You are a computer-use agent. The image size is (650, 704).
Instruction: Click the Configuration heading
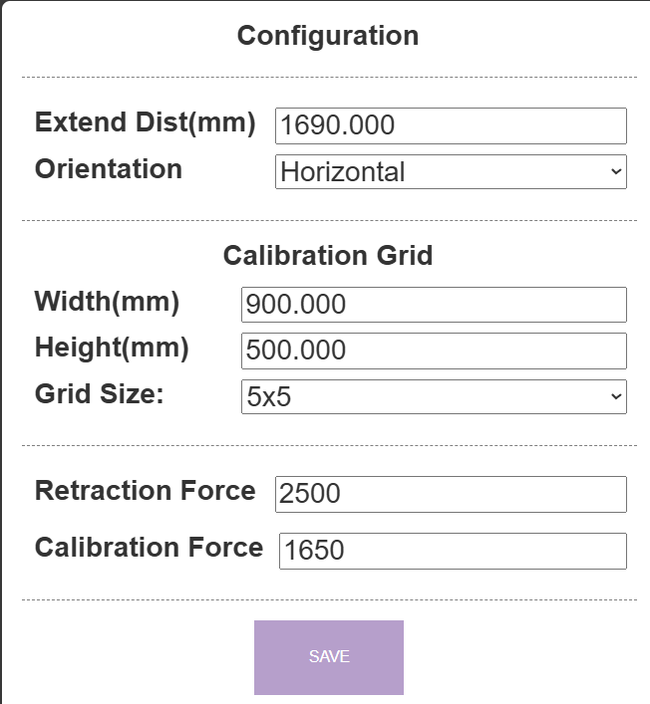tap(328, 37)
